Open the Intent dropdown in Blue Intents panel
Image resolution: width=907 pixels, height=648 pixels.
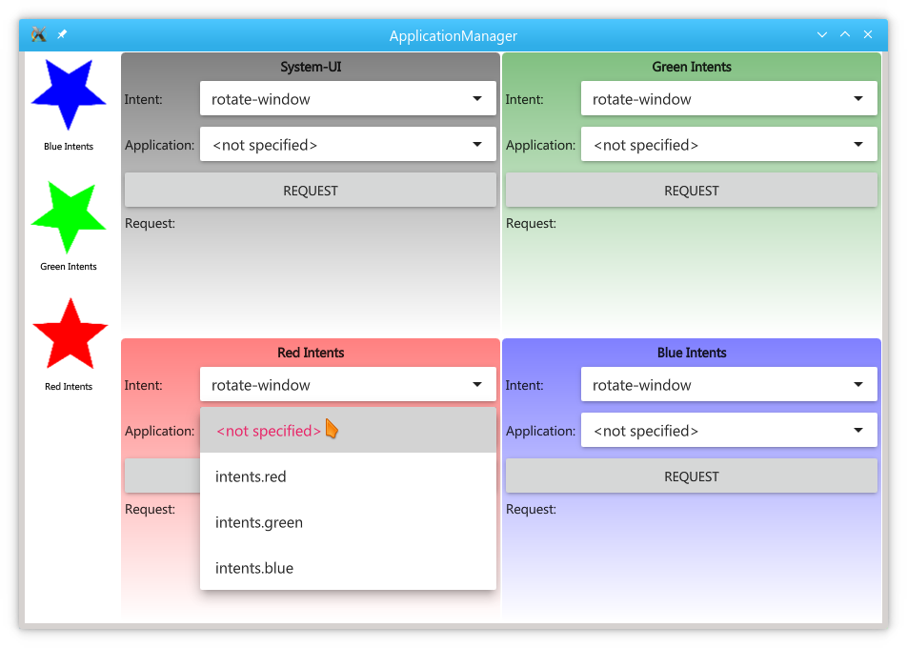click(729, 384)
